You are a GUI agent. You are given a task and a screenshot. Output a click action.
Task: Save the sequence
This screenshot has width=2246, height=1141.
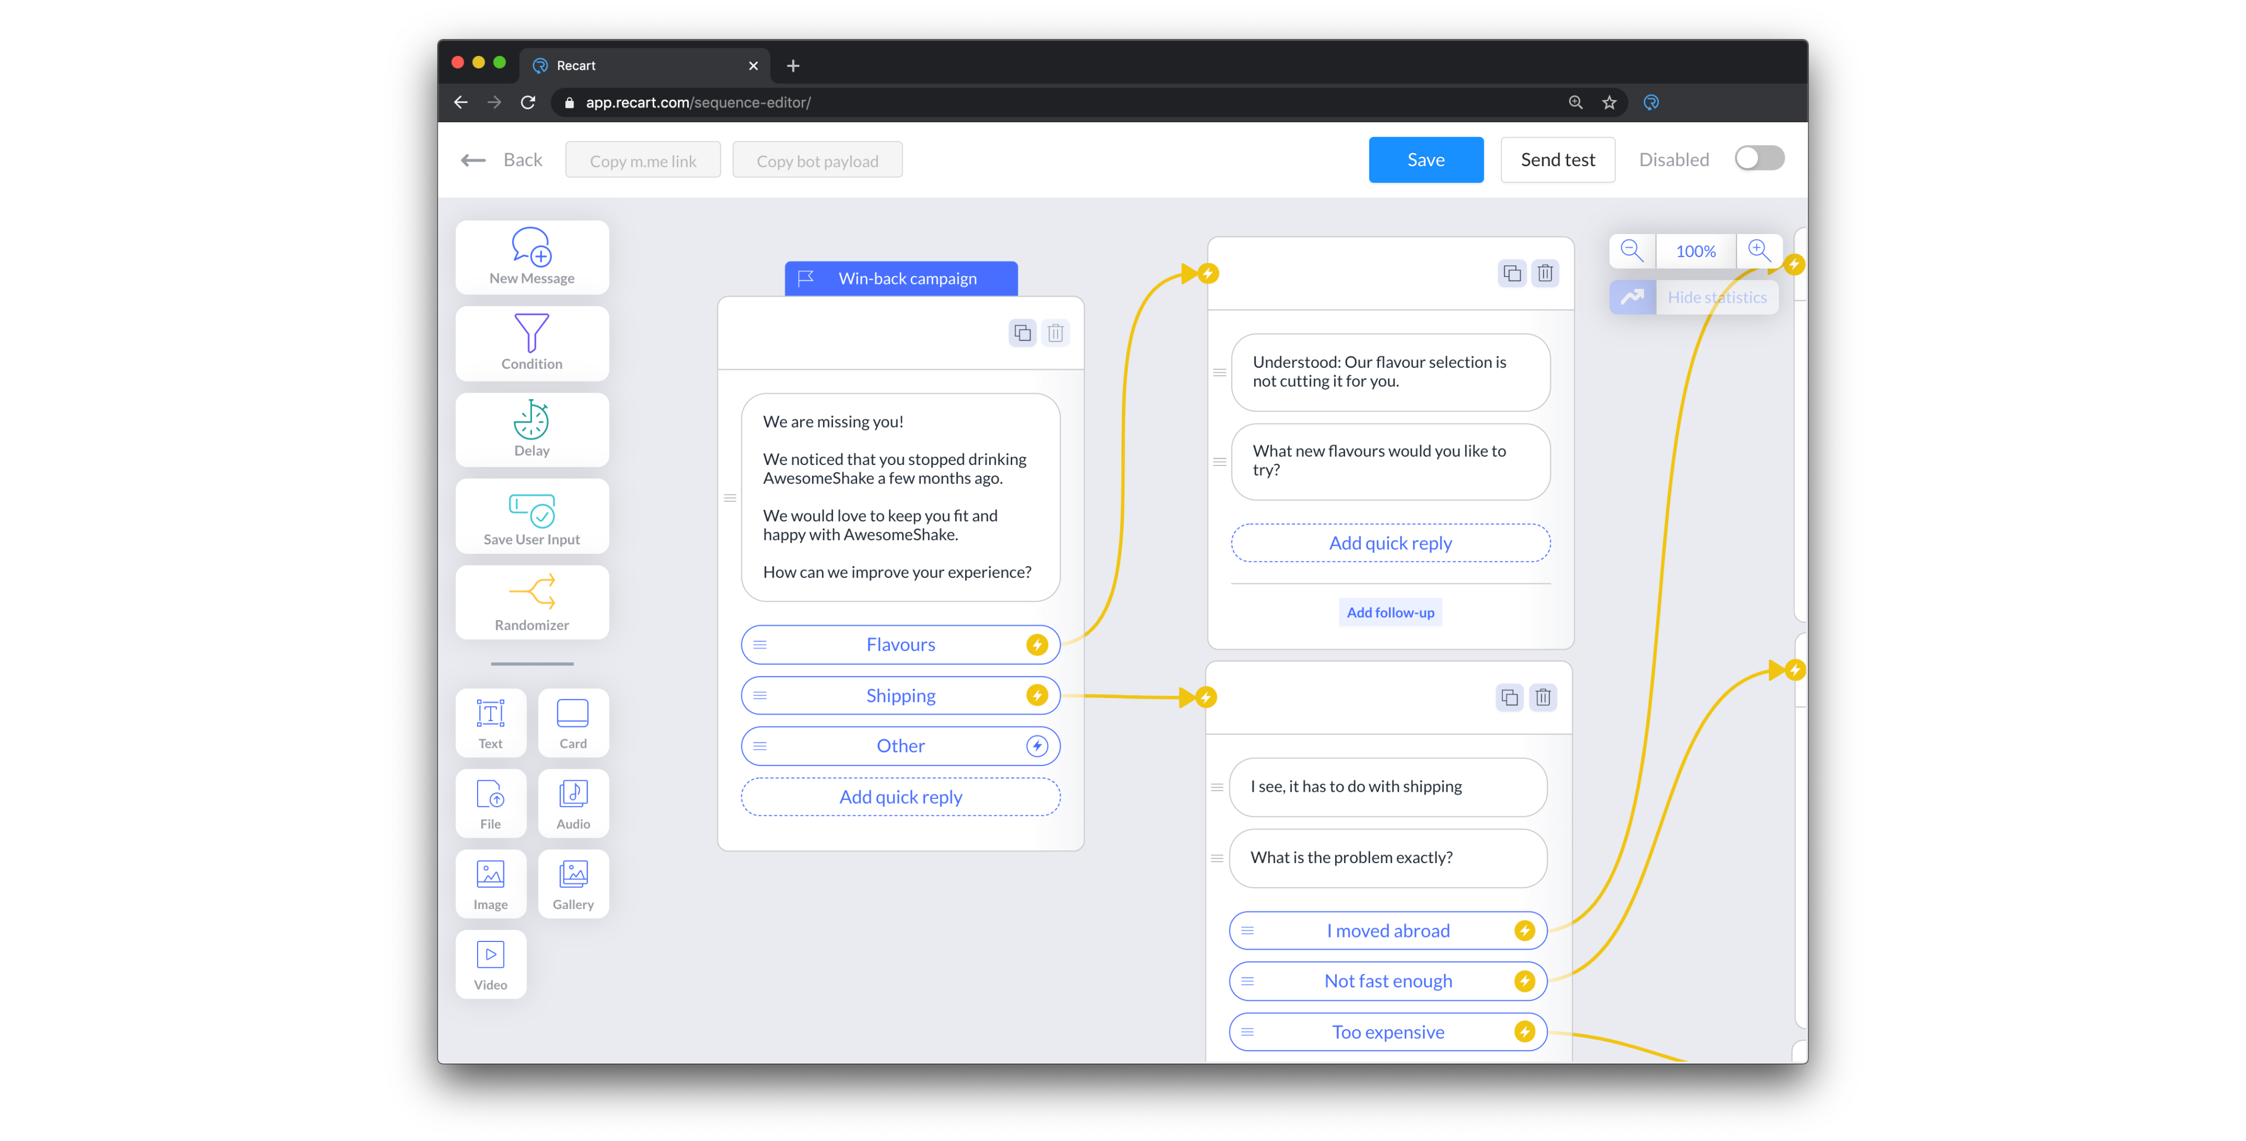point(1426,160)
